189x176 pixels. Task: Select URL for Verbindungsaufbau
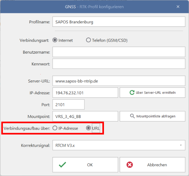coord(88,128)
